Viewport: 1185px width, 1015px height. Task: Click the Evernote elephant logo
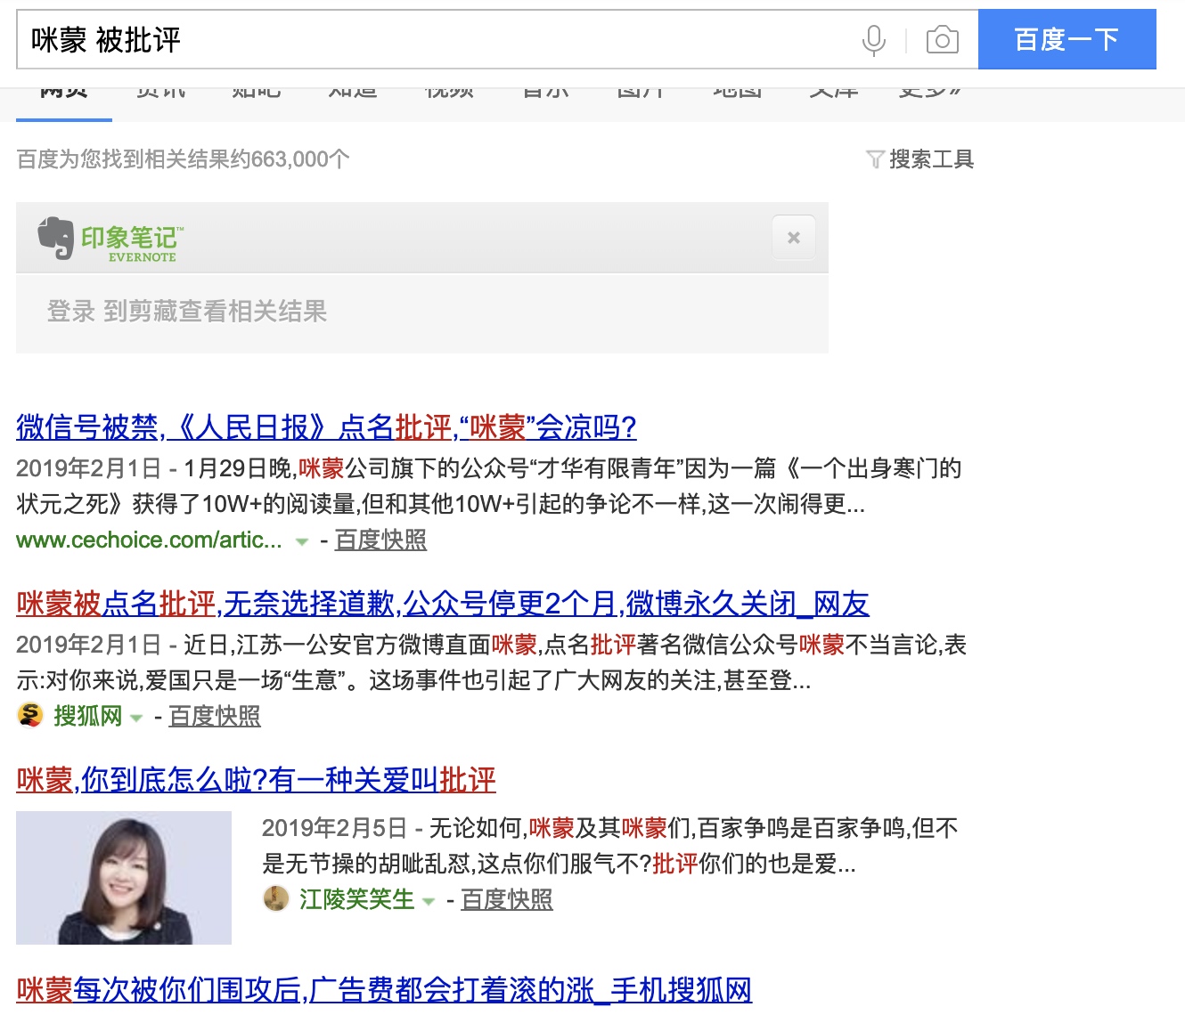[55, 238]
